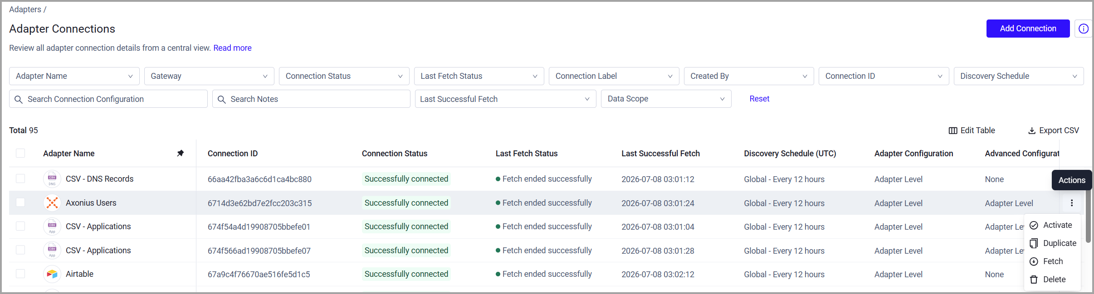This screenshot has width=1094, height=294.
Task: Click the Add Connection button
Action: (1028, 29)
